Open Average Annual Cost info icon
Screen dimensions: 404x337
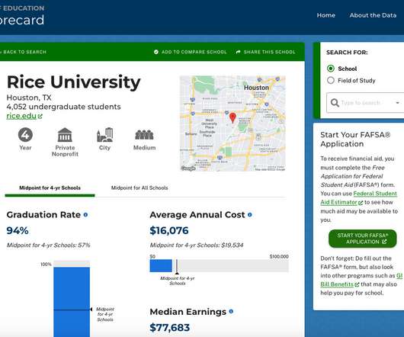coord(250,214)
